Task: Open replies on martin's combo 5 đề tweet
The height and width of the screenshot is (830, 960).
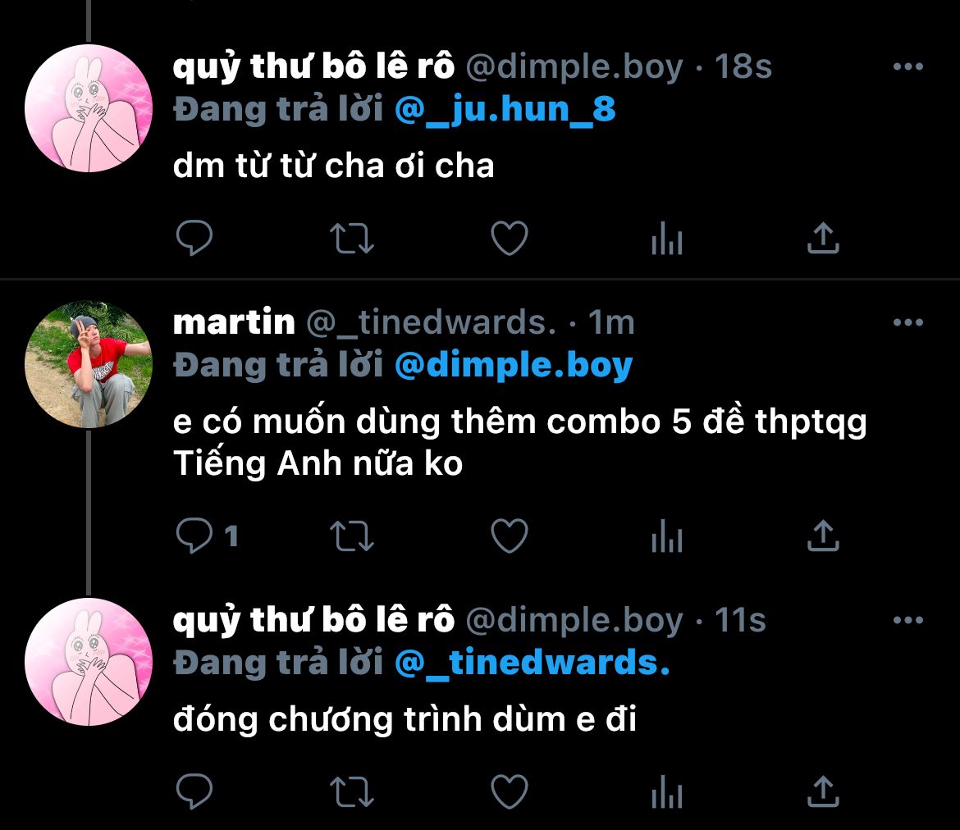Action: coord(206,536)
